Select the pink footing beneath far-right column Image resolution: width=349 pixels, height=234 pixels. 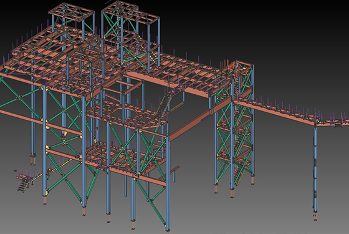click(x=315, y=217)
